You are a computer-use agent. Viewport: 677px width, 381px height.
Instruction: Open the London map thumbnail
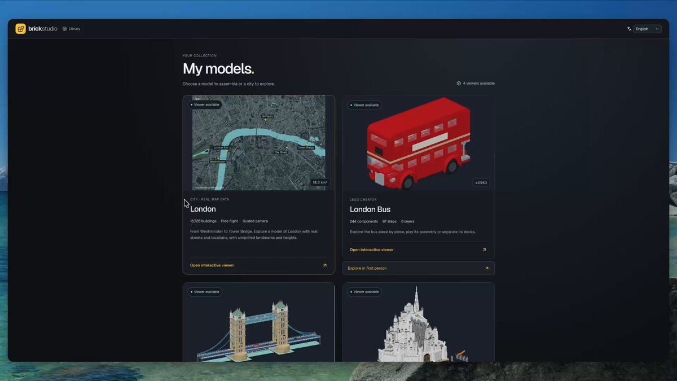click(259, 143)
